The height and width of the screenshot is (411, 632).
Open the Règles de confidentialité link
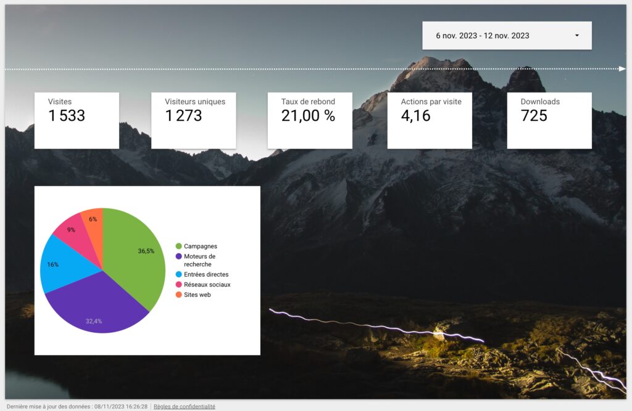click(184, 407)
